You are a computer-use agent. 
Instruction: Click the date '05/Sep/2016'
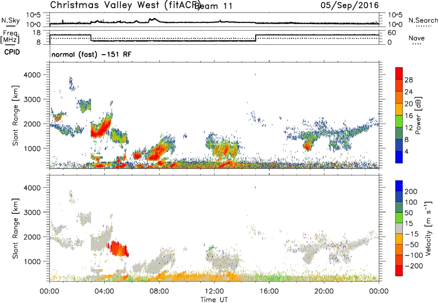(x=350, y=5)
